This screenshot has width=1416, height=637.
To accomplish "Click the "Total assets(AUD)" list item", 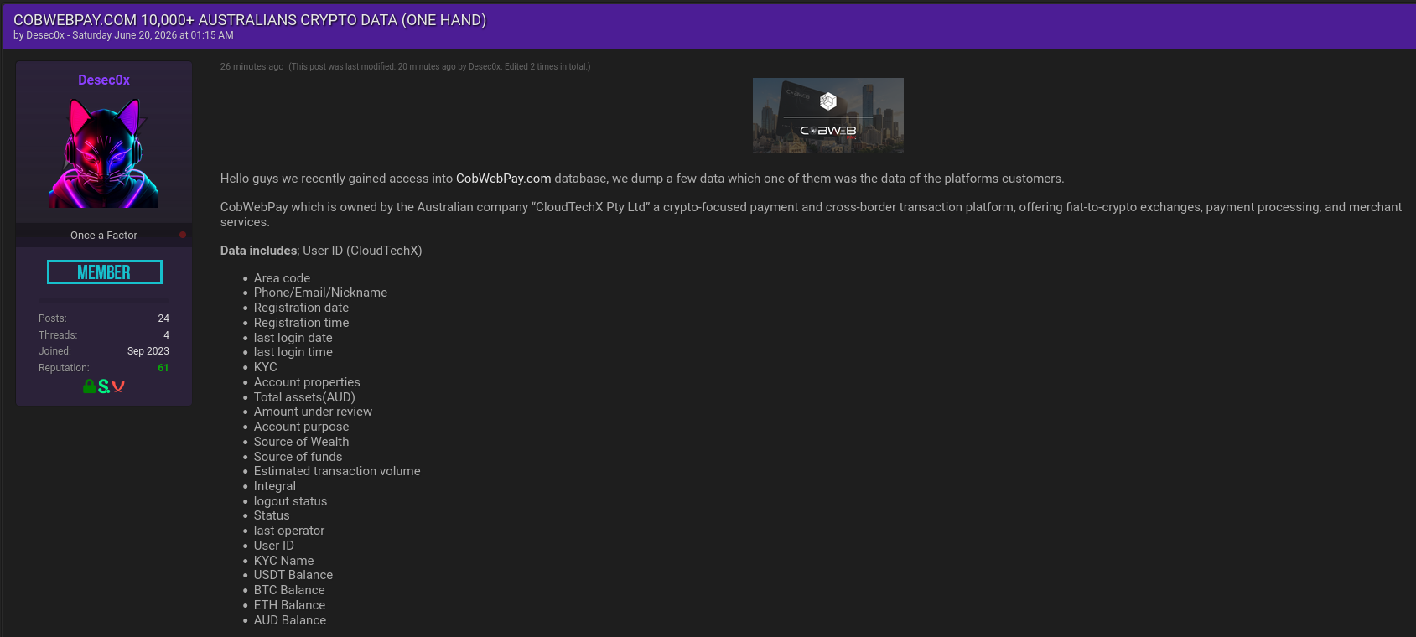I will (304, 397).
